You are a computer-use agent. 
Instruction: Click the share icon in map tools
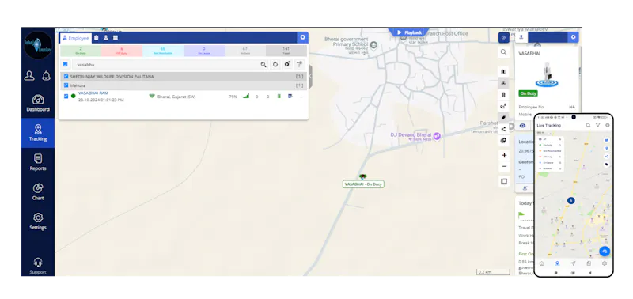click(503, 129)
